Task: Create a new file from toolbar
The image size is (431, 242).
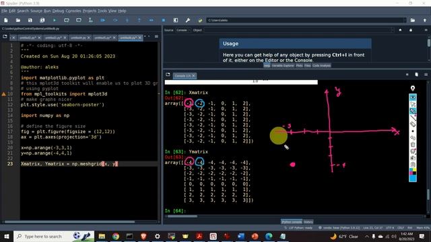Action: pos(6,20)
